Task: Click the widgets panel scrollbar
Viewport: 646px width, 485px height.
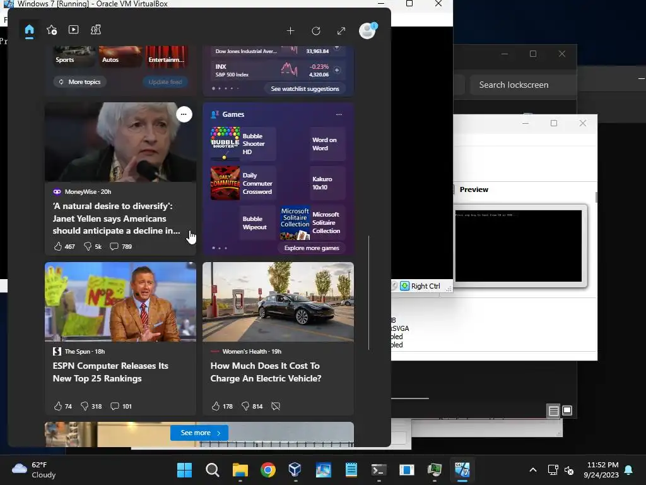Action: tap(368, 293)
